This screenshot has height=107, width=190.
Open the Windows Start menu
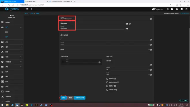2,105
